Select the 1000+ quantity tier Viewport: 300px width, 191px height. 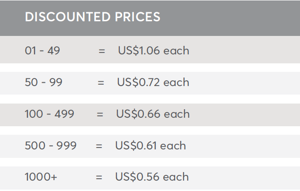41,177
